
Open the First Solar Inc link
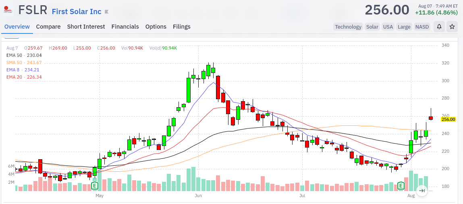[77, 12]
